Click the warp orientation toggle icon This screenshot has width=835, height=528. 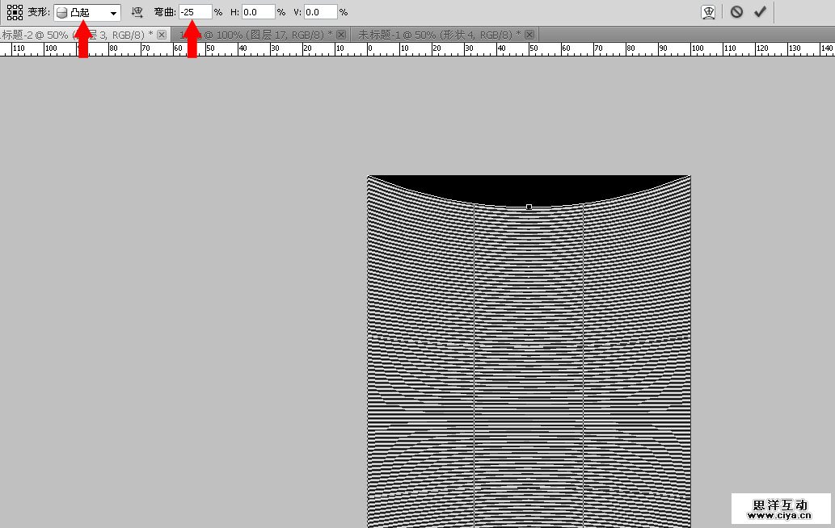tap(137, 12)
